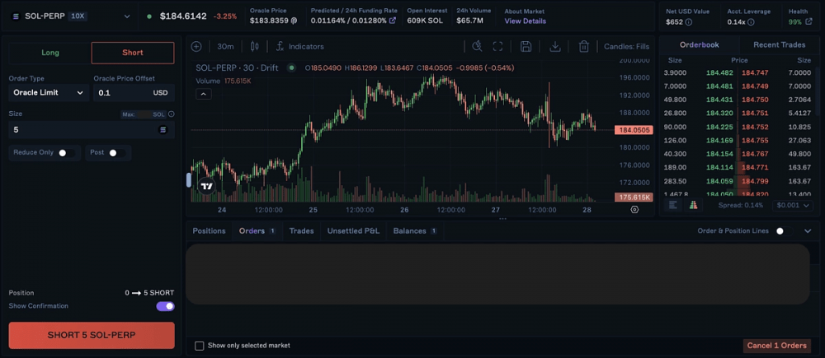The width and height of the screenshot is (825, 358).
Task: Open the candlestick chart style icon
Action: click(255, 46)
